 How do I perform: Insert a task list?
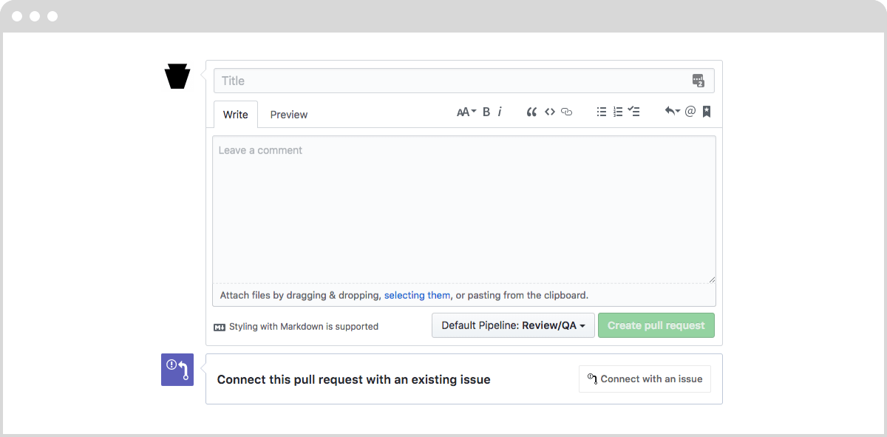[x=633, y=111]
